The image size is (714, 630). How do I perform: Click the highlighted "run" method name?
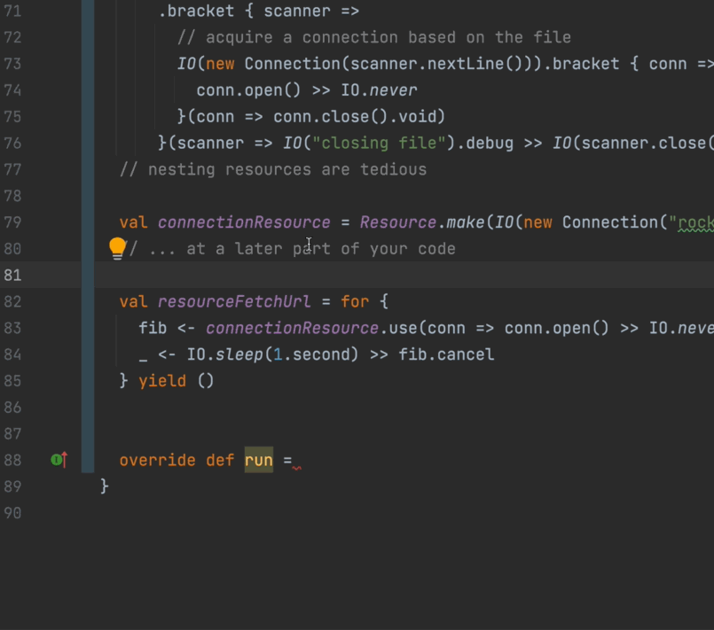coord(259,461)
